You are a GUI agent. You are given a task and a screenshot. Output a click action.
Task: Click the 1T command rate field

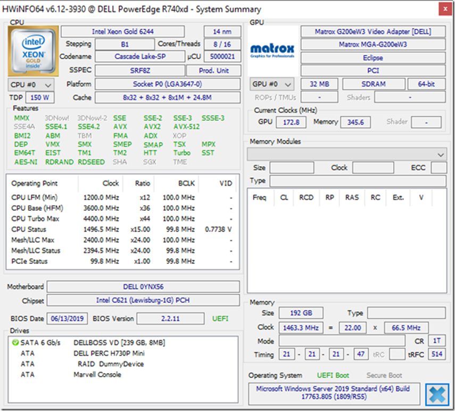437,341
